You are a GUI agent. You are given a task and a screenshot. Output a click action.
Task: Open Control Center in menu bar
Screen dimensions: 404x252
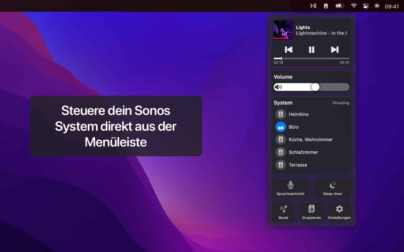(366, 6)
